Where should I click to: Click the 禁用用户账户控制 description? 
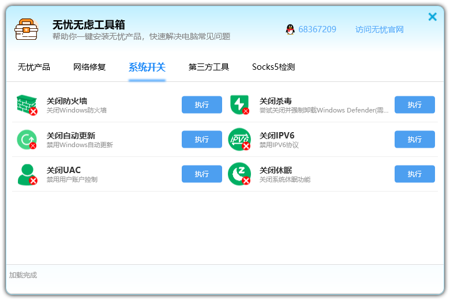[x=72, y=180]
